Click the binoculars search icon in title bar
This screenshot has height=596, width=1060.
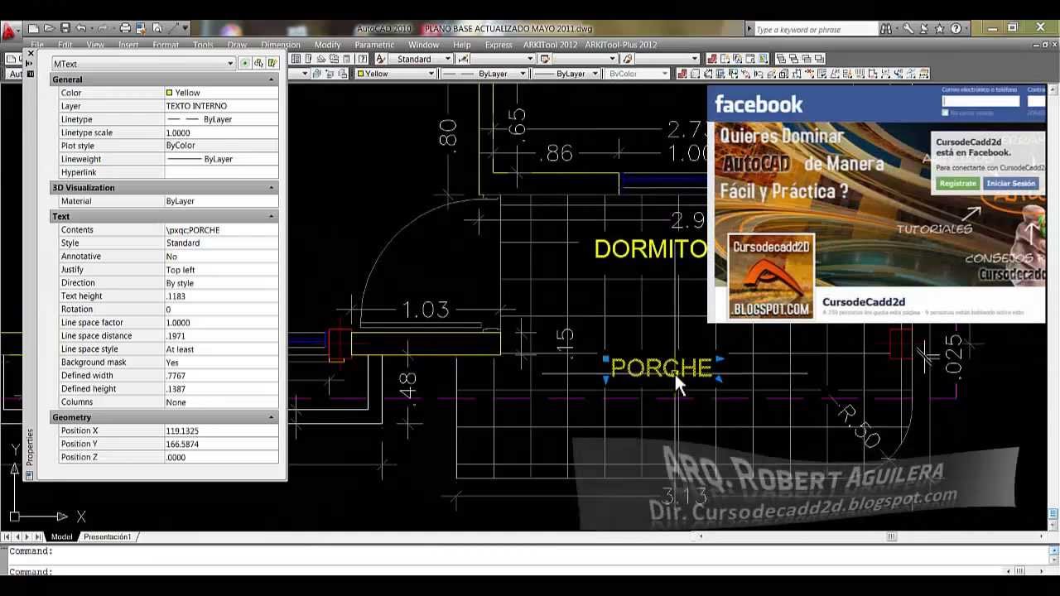[x=886, y=28]
